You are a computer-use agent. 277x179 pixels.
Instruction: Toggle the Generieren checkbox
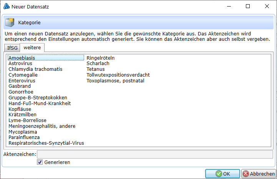(x=40, y=162)
